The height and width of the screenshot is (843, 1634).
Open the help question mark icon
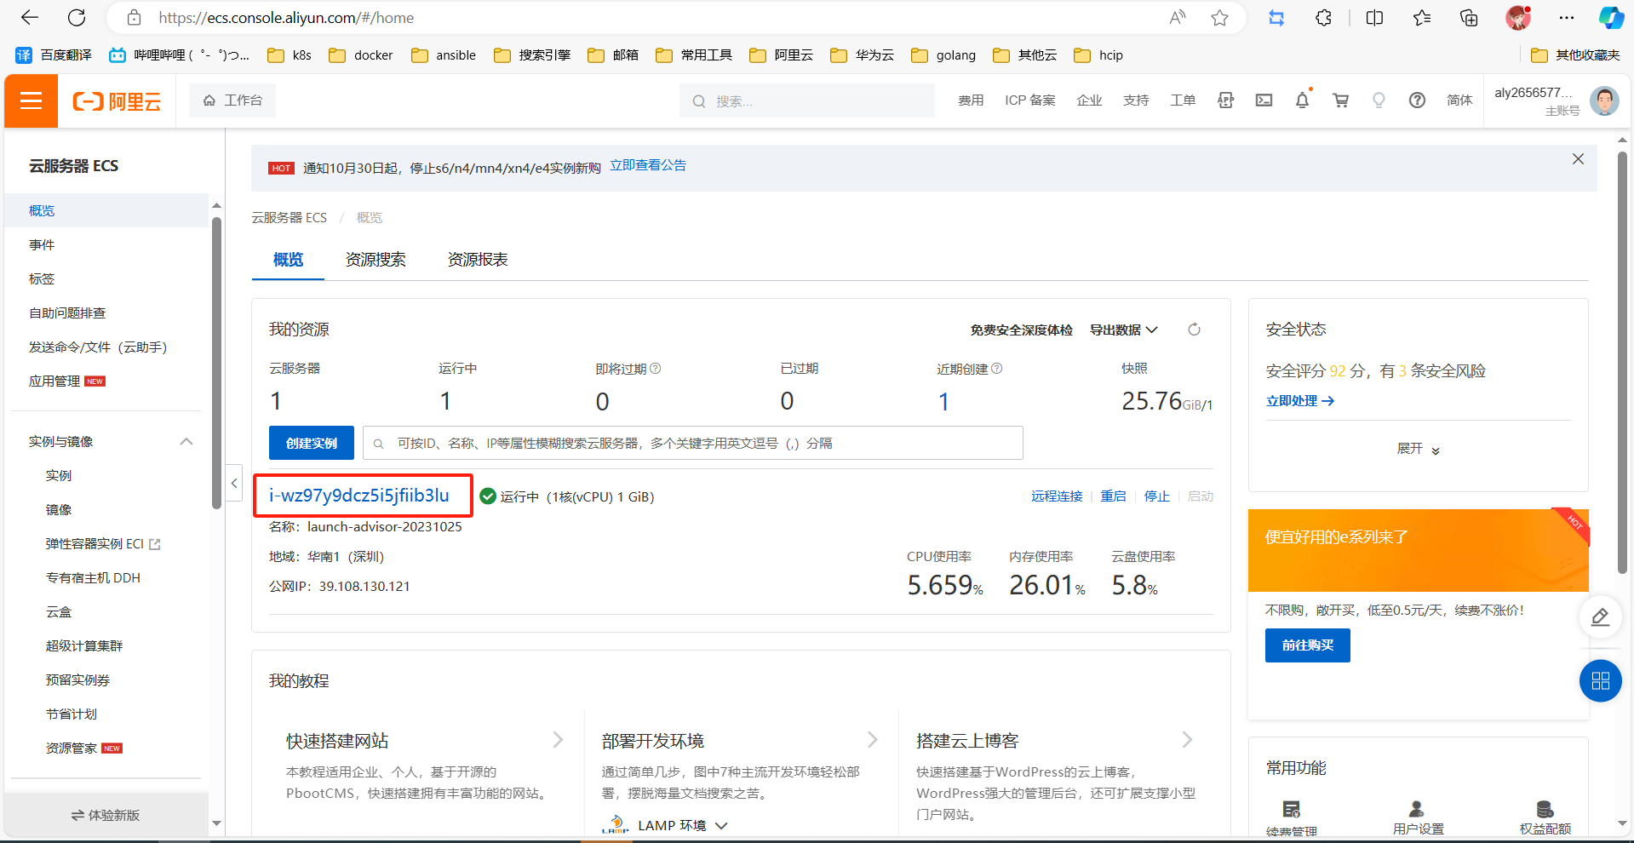tap(1417, 100)
